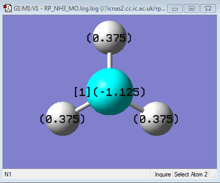
Task: Select the bottom-left hydrogen atom
Action: [x=63, y=119]
